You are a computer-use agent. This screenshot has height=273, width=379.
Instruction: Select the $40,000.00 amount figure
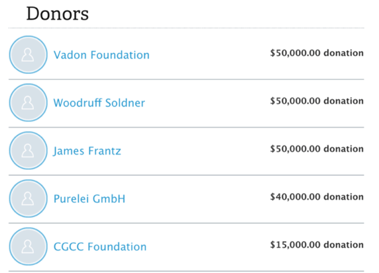click(295, 197)
